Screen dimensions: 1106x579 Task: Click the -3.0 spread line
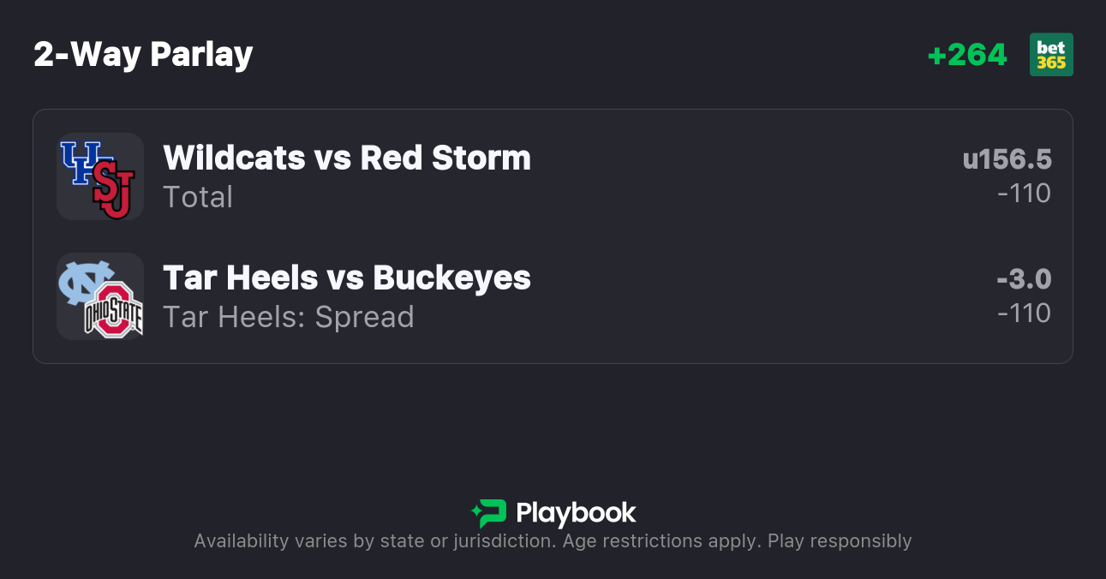coord(1024,279)
